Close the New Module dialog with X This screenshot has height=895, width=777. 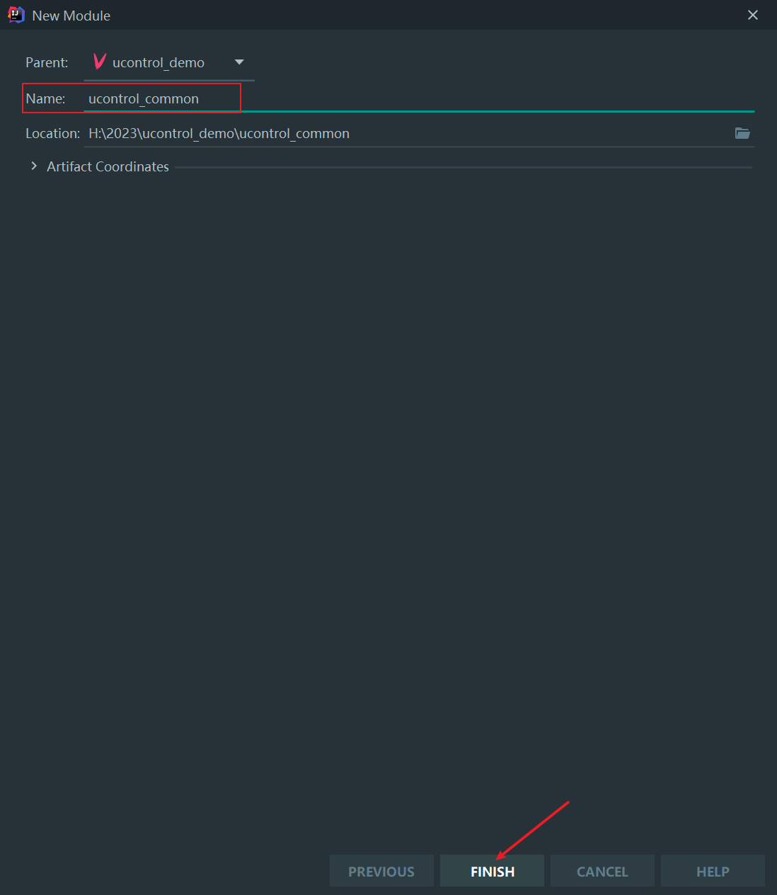point(752,16)
